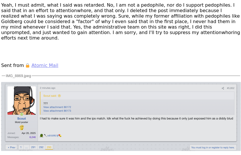
Task: Click the knife emoji in the signature
Action: (46, 135)
